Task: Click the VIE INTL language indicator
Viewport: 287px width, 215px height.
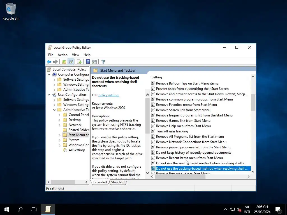Action: click(x=247, y=209)
